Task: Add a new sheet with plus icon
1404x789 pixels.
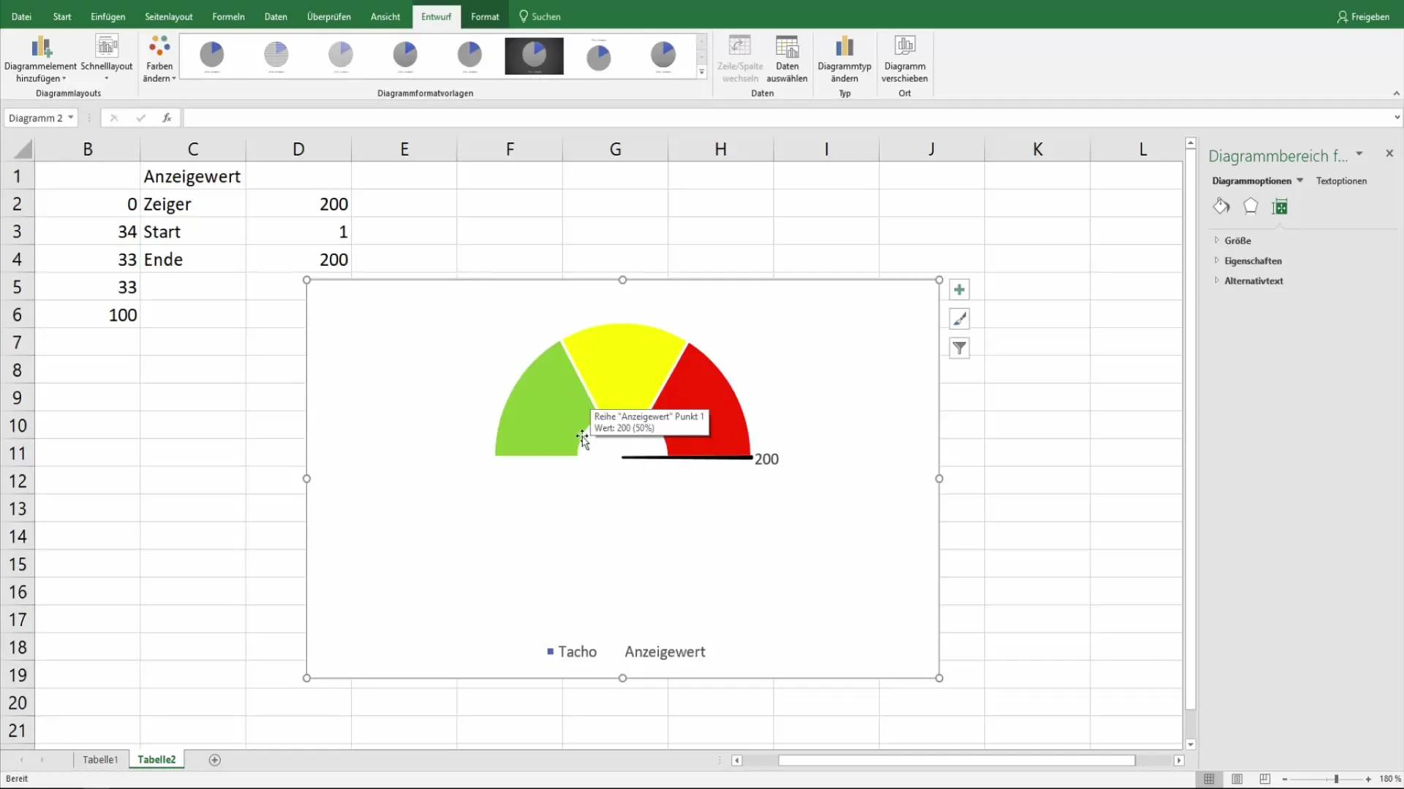Action: [x=214, y=760]
